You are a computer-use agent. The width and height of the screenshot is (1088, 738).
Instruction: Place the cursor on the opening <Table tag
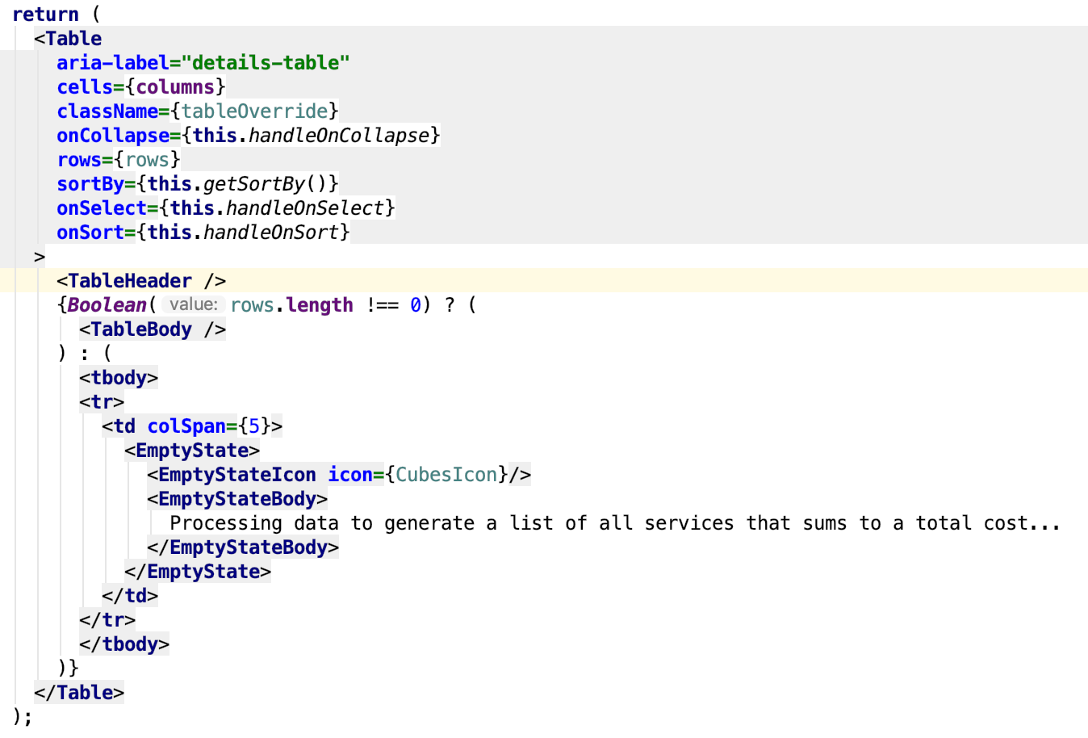[x=68, y=39]
